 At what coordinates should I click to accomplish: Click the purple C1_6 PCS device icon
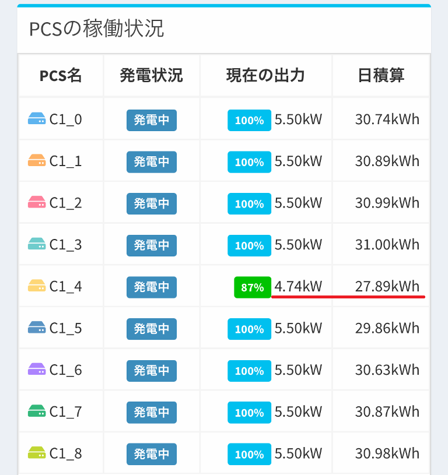[x=37, y=370]
